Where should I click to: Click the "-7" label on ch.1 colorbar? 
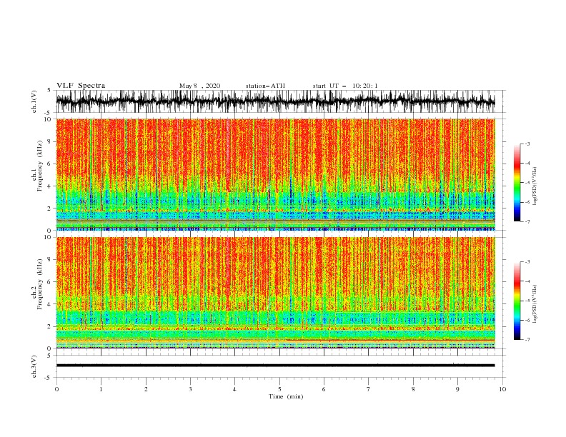point(527,221)
